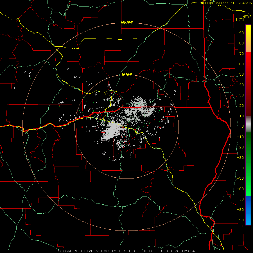Click the '10' value on velocity scale
The width and height of the screenshot is (253, 253).
(241, 116)
